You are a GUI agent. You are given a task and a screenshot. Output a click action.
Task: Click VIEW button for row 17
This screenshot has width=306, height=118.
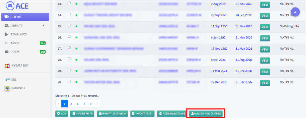click(265, 50)
